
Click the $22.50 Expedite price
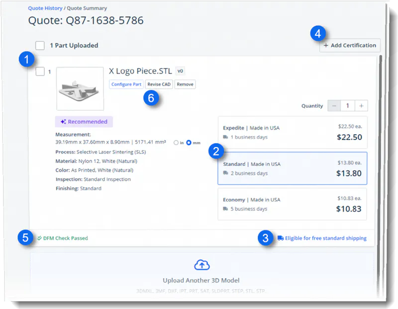click(x=349, y=137)
